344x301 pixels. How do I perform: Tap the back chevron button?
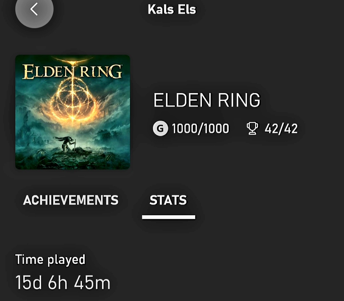(x=34, y=9)
